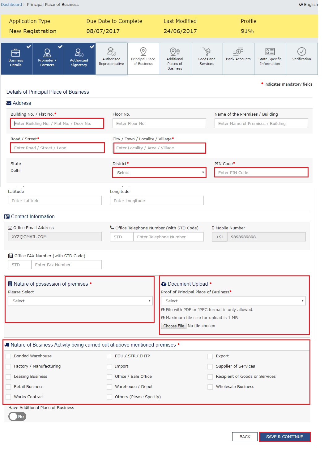Click the Authorized Representative icon
The height and width of the screenshot is (460, 324).
point(111,51)
